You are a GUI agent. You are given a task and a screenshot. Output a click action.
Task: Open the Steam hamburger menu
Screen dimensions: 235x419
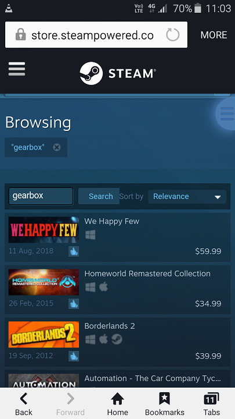(x=17, y=69)
